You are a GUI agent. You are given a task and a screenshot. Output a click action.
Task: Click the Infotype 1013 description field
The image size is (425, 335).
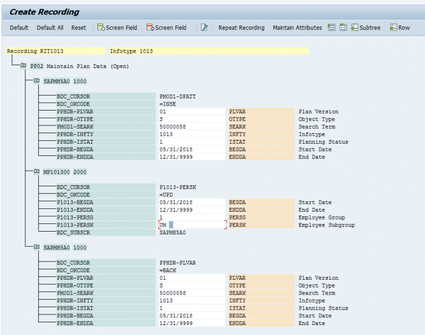click(x=209, y=51)
